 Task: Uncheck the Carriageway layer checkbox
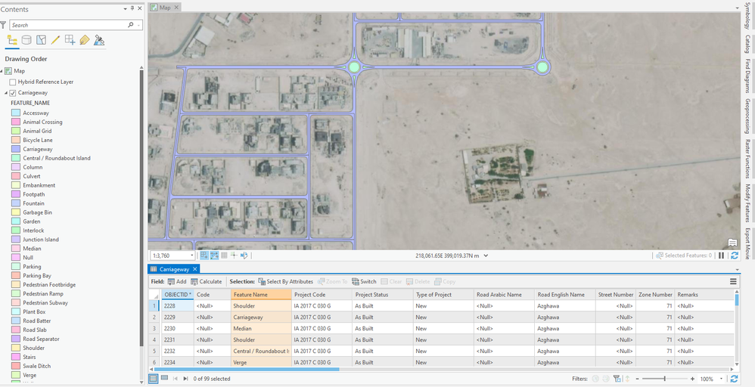click(13, 93)
